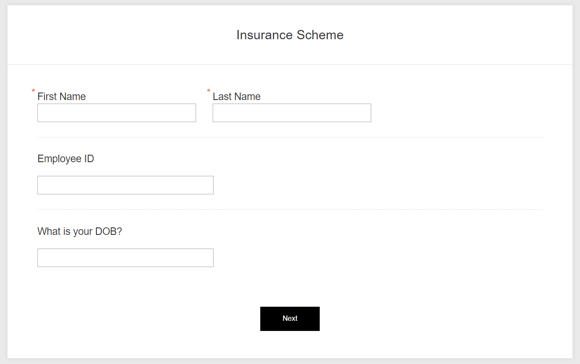This screenshot has width=580, height=364.
Task: Click the "What is your DOB?" question text
Action: pos(80,231)
